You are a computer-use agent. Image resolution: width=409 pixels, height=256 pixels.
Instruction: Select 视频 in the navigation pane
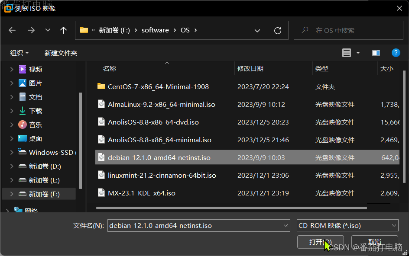coord(36,69)
